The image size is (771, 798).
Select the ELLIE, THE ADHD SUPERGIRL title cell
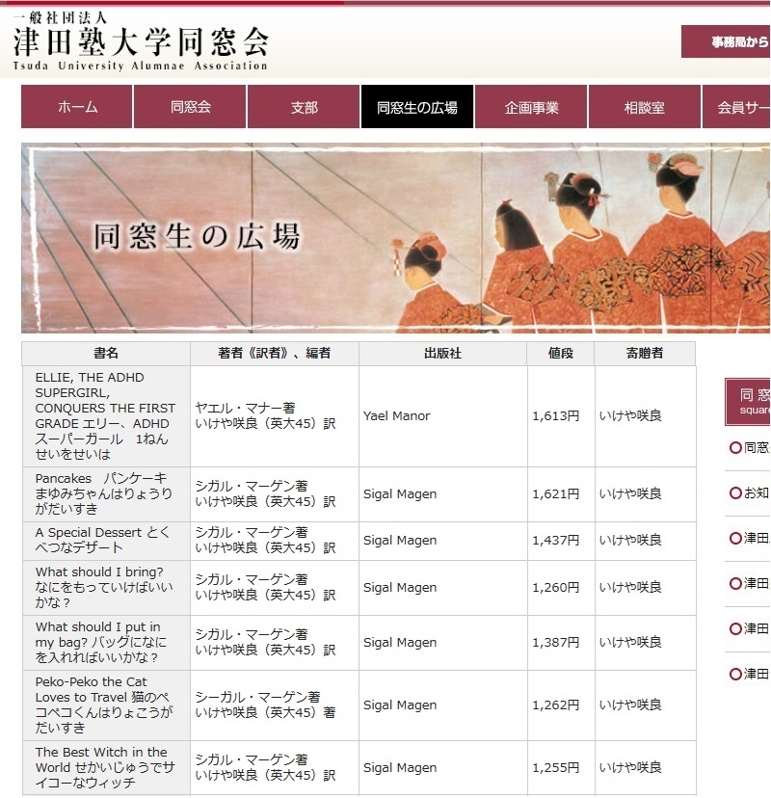click(106, 416)
